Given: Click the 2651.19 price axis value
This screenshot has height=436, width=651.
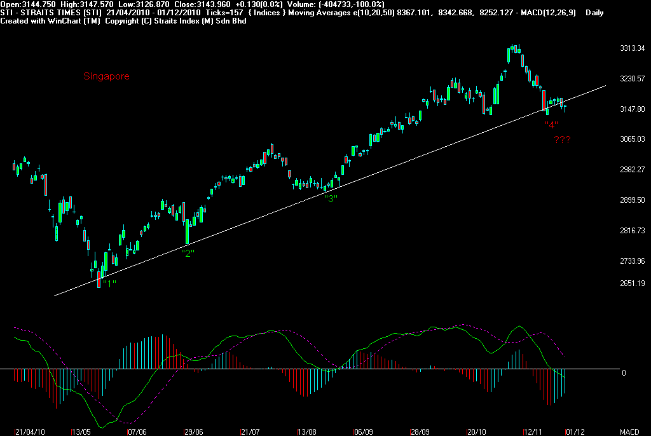Looking at the screenshot, I should pos(633,283).
